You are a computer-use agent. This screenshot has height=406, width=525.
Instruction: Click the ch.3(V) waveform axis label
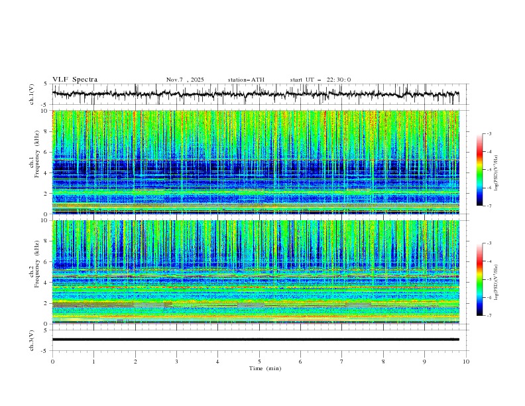32,340
